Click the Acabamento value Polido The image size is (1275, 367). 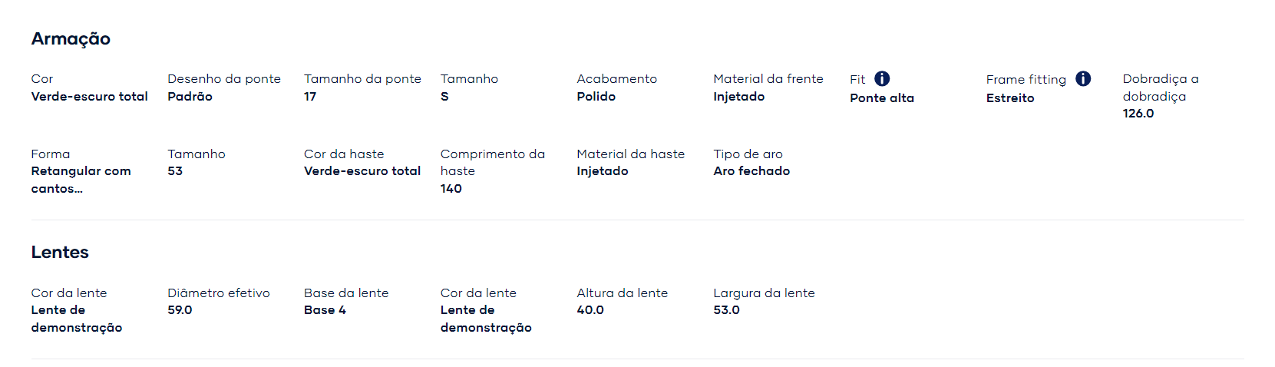tap(596, 97)
